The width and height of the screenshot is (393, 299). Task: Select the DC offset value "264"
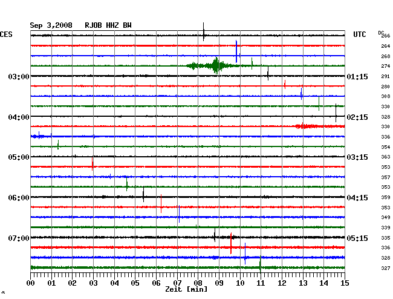point(386,46)
